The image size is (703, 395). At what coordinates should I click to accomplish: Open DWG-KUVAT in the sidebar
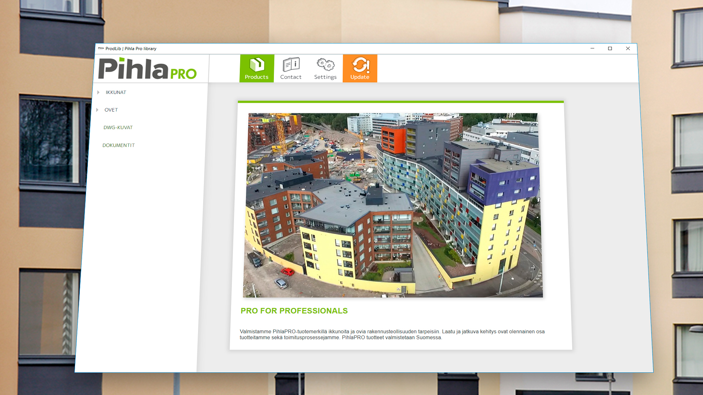point(118,128)
